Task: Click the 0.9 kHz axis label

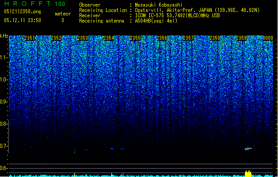Action: 4,102
